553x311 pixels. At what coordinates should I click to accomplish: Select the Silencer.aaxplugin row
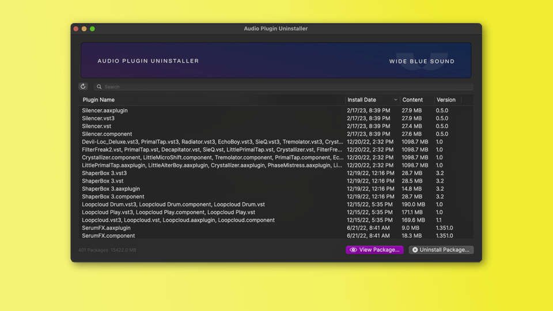point(276,111)
